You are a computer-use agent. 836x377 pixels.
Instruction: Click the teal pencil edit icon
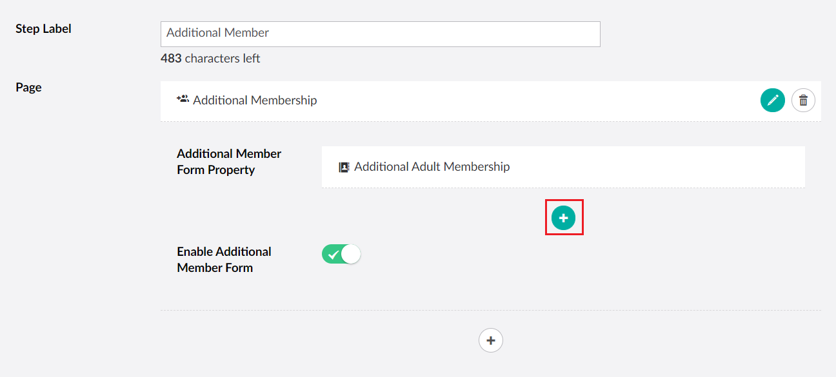click(772, 100)
